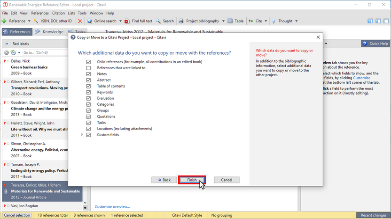Click the paperclip icon on Traversa reference
Image resolution: width=391 pixels, height=219 pixels.
[6, 191]
